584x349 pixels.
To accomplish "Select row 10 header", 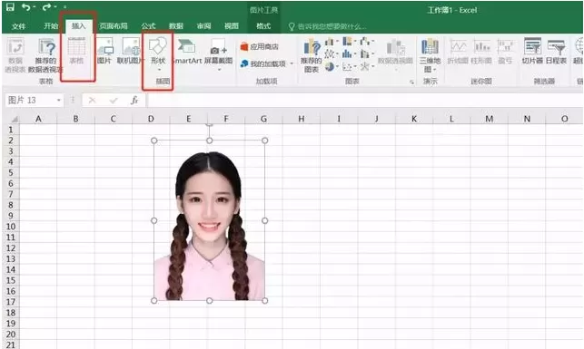I will coord(11,227).
